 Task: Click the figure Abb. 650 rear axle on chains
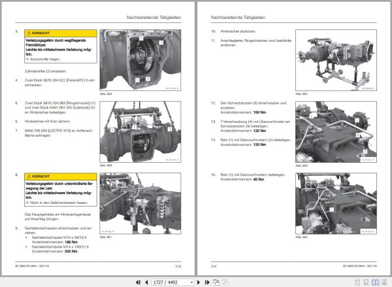coord(140,132)
